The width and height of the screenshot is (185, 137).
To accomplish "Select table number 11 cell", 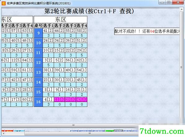I will point(38,53).
